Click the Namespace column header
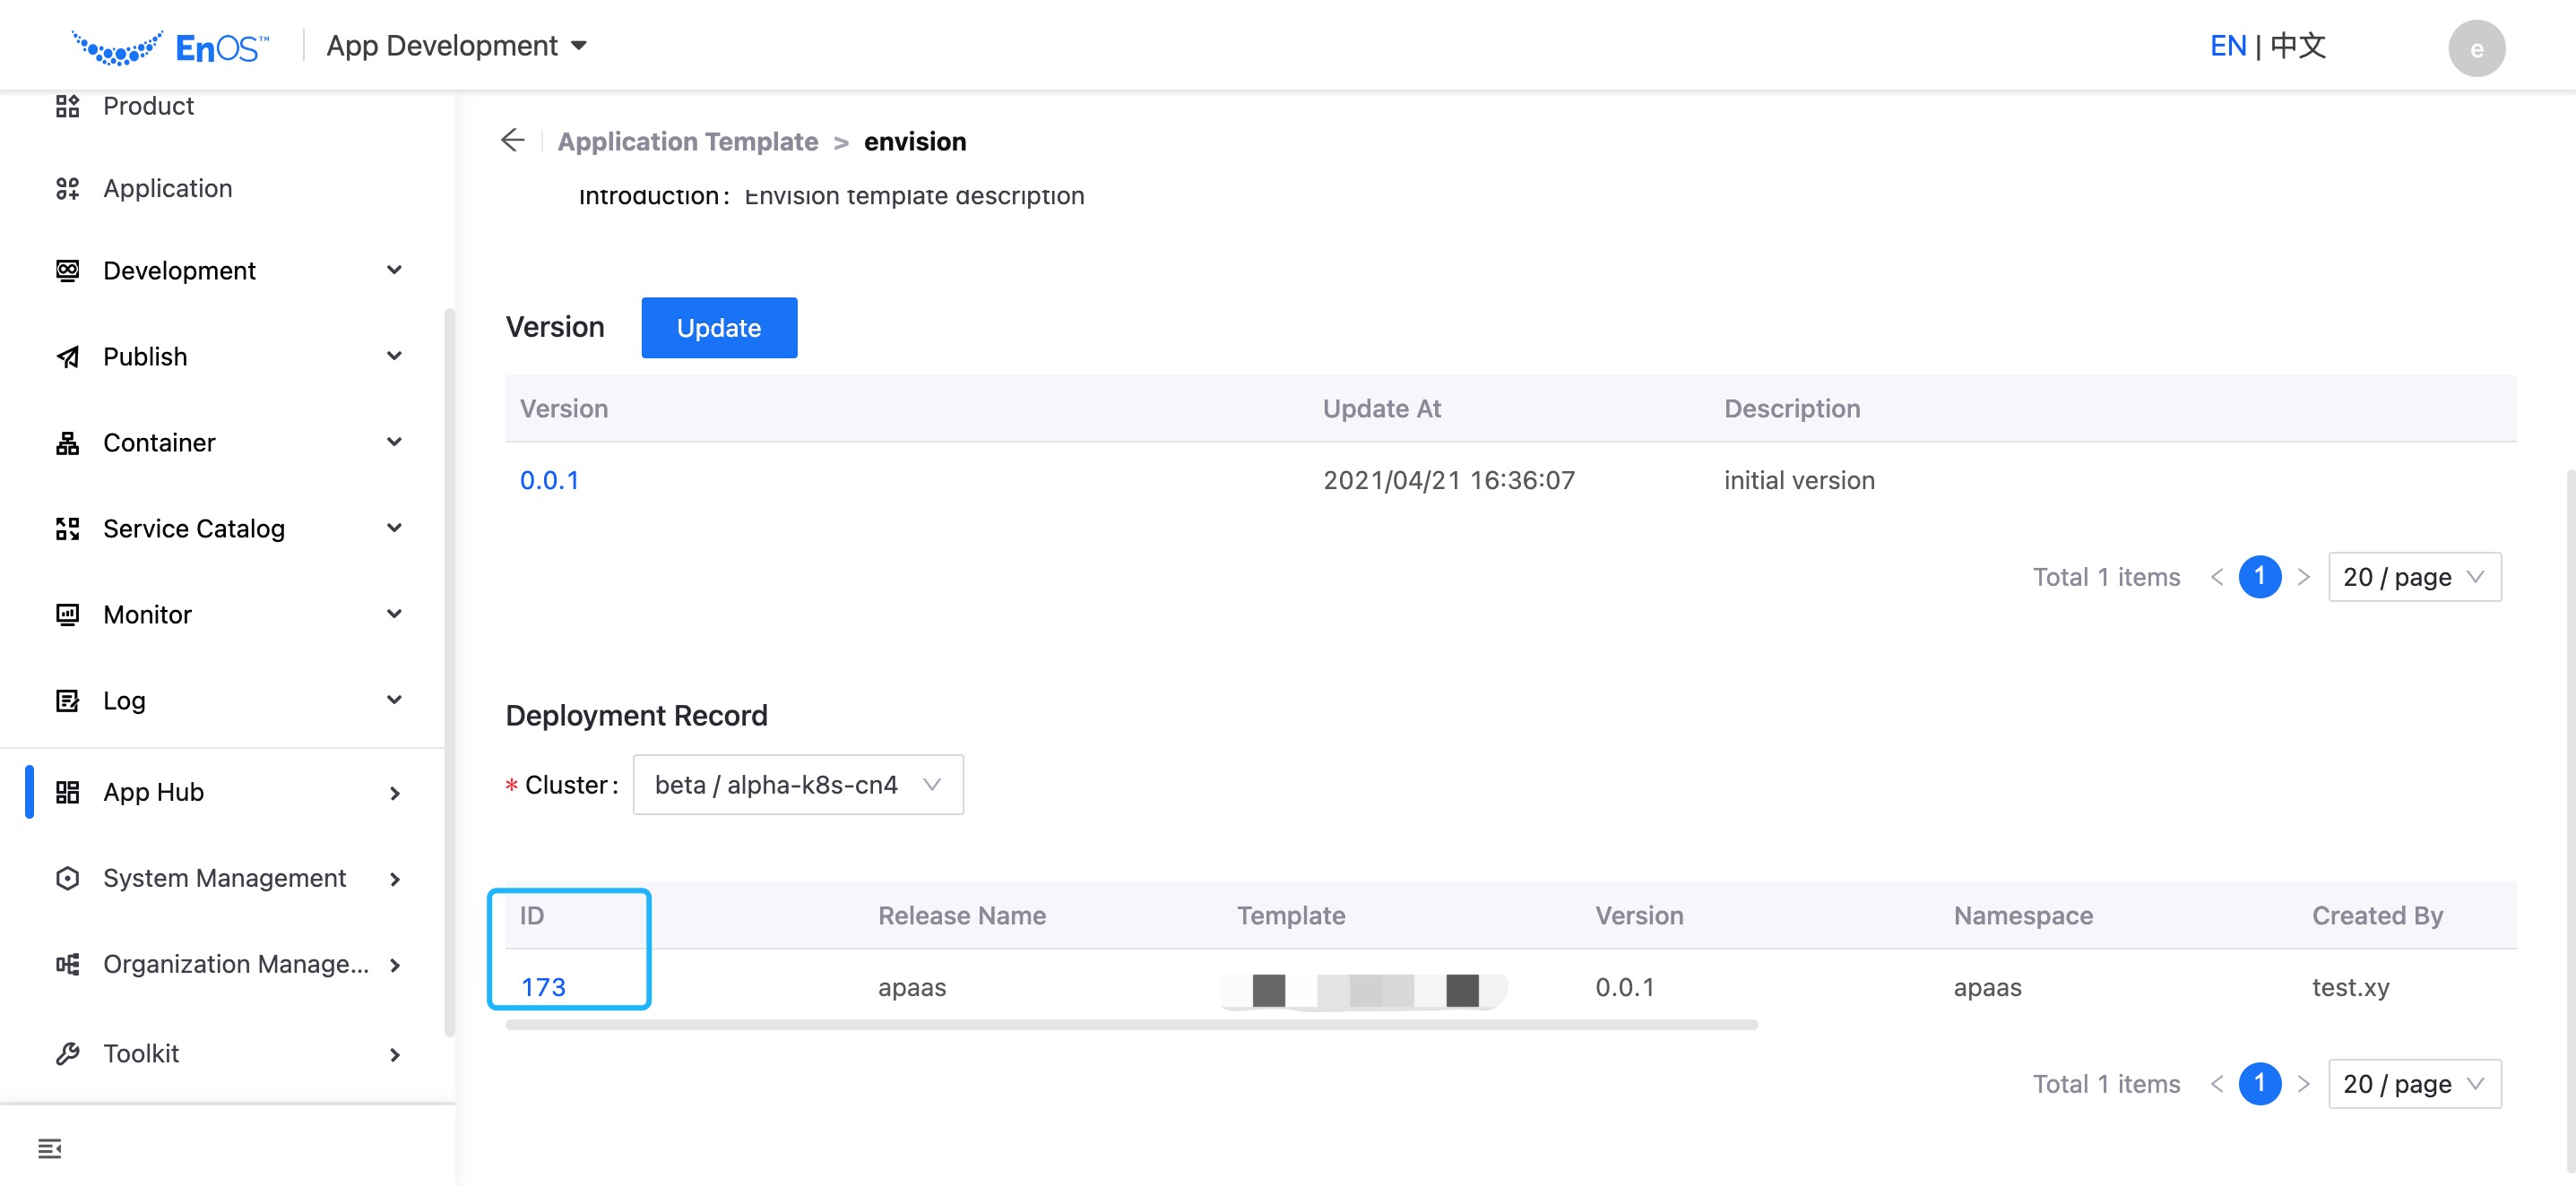2576x1186 pixels. click(2023, 915)
